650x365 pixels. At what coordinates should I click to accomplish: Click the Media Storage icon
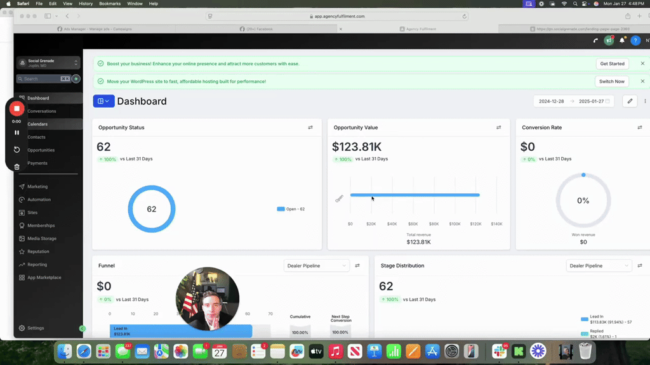[22, 238]
